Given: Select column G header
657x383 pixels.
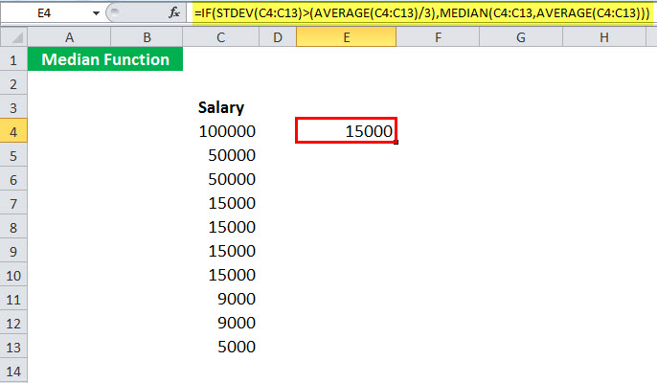Looking at the screenshot, I should point(520,37).
